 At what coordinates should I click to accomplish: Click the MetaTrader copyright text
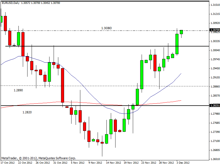tap(38, 158)
